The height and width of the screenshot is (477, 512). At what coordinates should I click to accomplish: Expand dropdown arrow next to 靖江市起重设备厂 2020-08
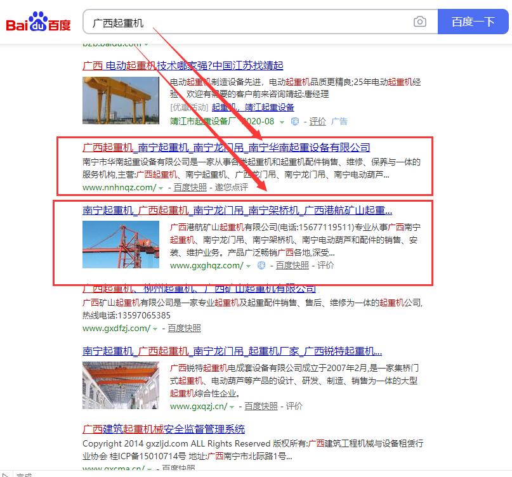point(282,122)
